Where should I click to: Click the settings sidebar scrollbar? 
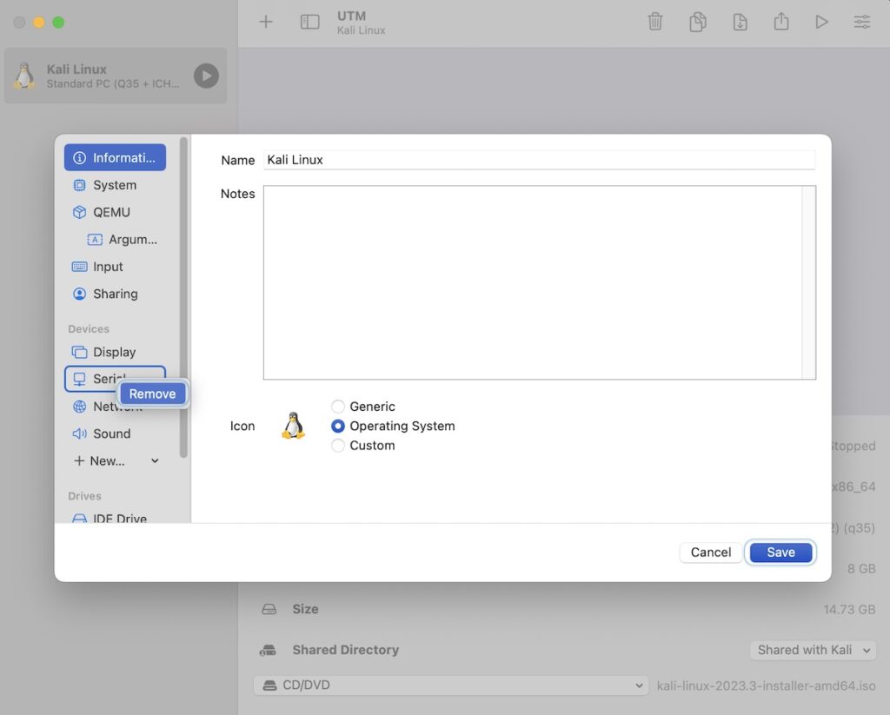183,297
